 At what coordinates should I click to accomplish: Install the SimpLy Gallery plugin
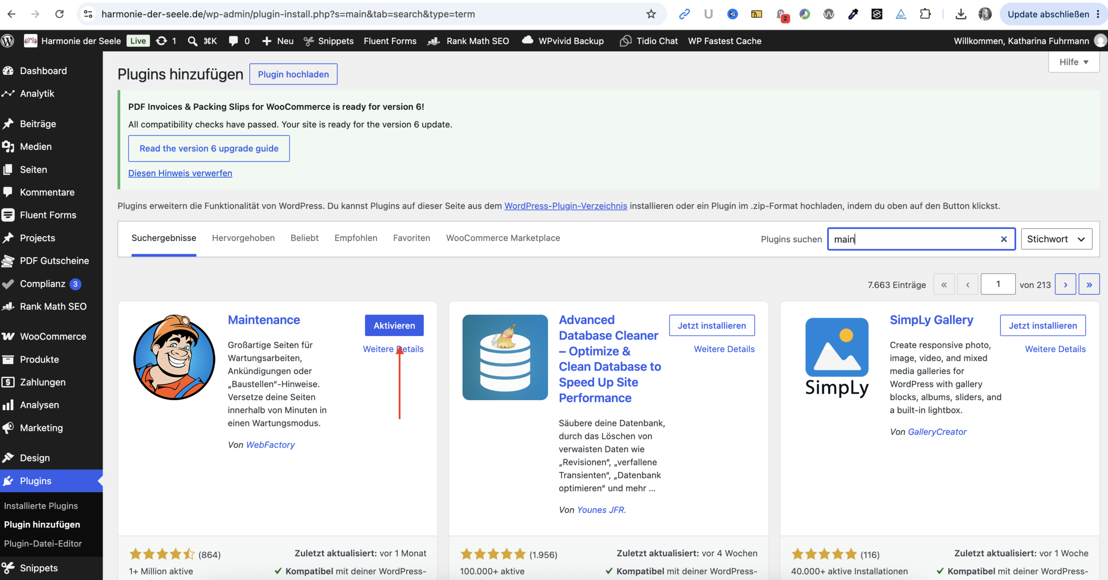point(1043,325)
